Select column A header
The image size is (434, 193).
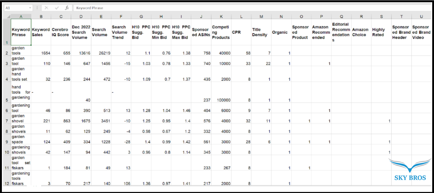pos(21,16)
